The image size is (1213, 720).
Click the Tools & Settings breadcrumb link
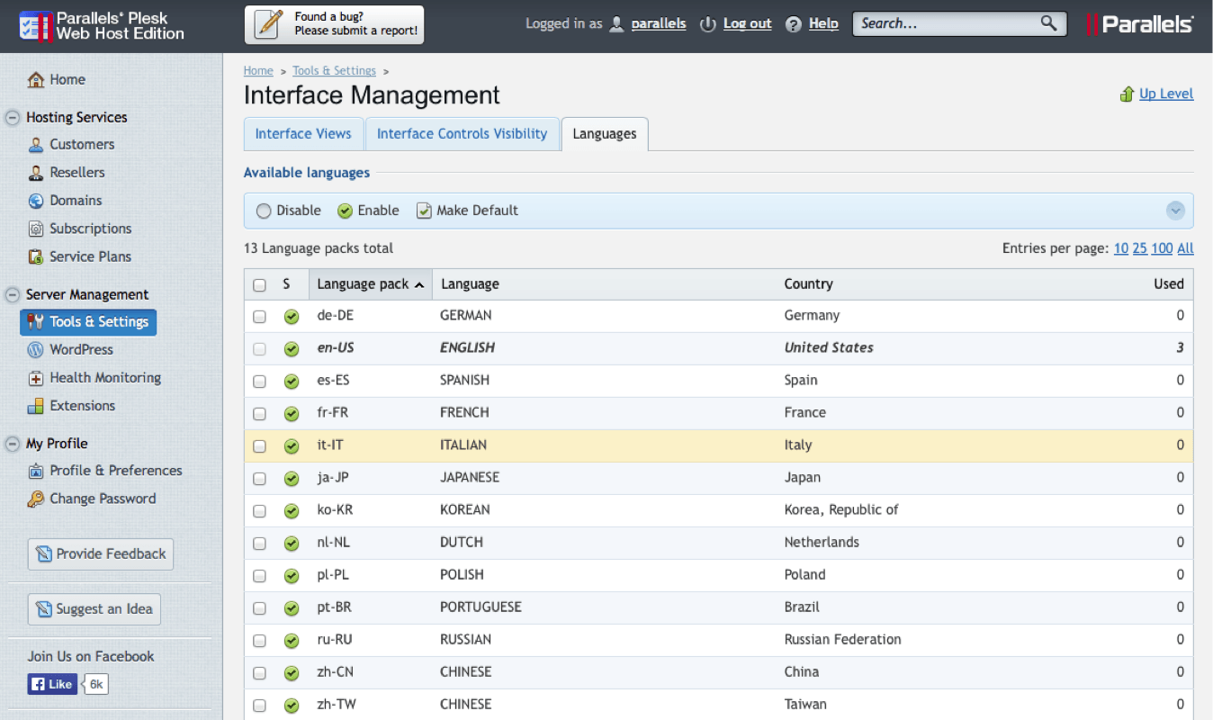click(334, 70)
